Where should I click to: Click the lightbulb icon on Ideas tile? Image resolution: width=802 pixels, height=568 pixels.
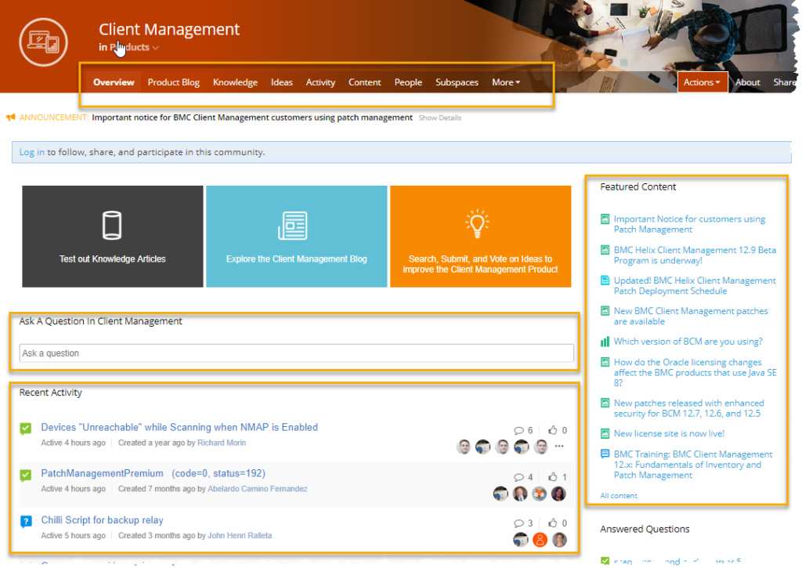coord(477,224)
